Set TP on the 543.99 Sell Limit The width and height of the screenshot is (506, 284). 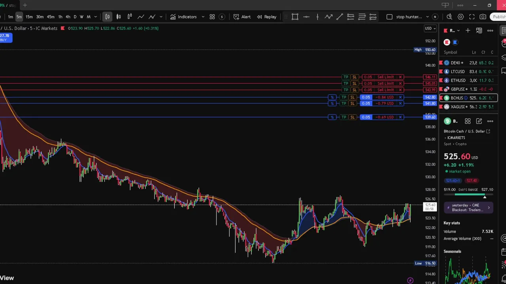(346, 90)
